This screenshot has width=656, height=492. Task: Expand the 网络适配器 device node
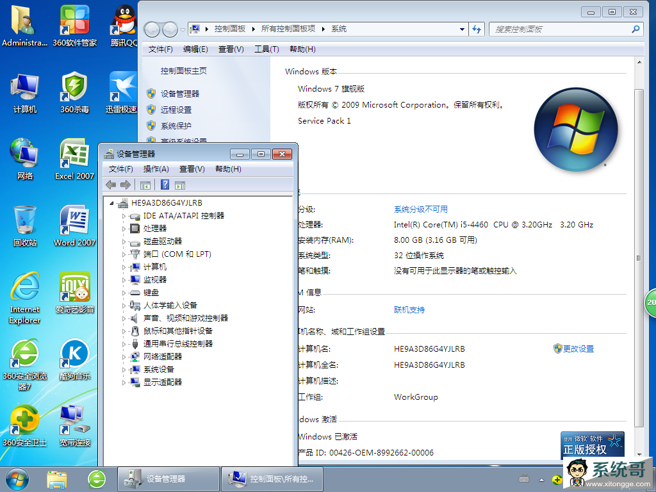124,357
